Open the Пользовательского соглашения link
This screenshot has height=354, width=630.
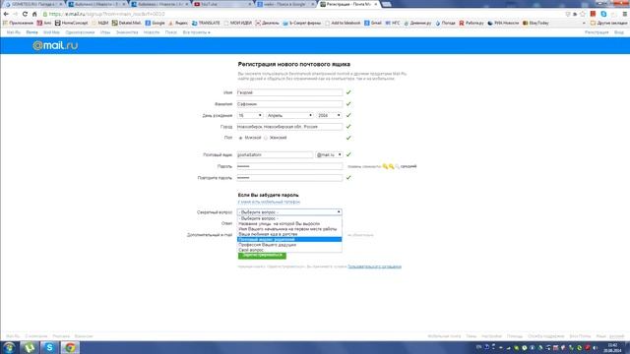click(x=374, y=266)
